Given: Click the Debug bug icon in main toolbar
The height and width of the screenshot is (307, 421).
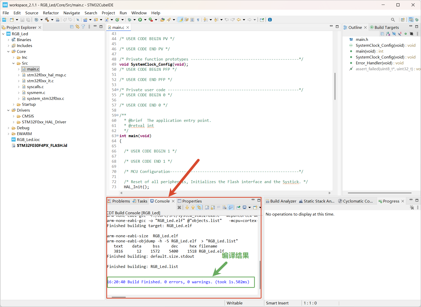Looking at the screenshot, I should coord(130,20).
